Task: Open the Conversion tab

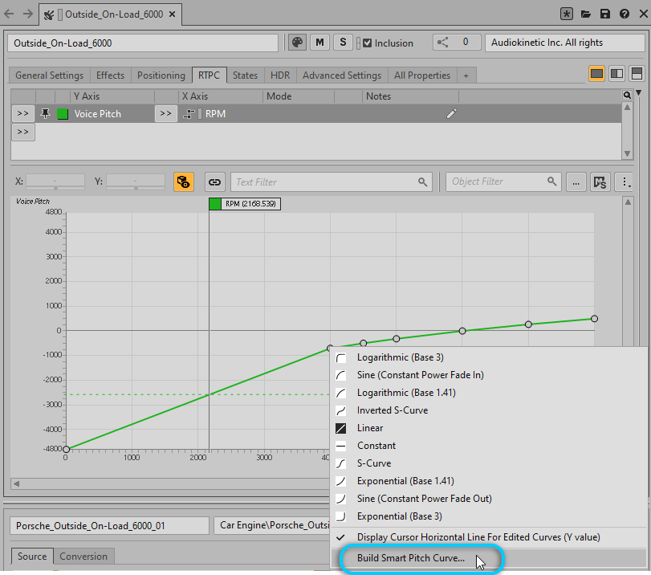Action: (x=83, y=556)
